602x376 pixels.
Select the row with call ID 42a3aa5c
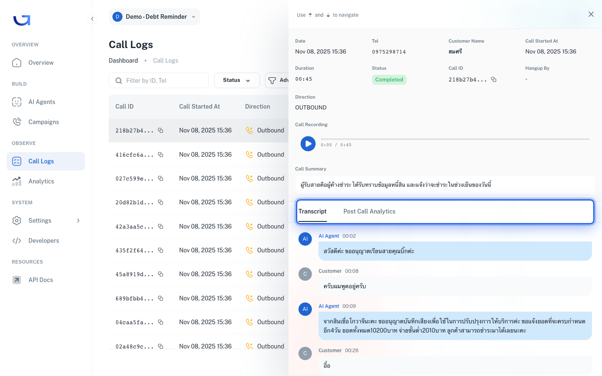pyautogui.click(x=199, y=226)
